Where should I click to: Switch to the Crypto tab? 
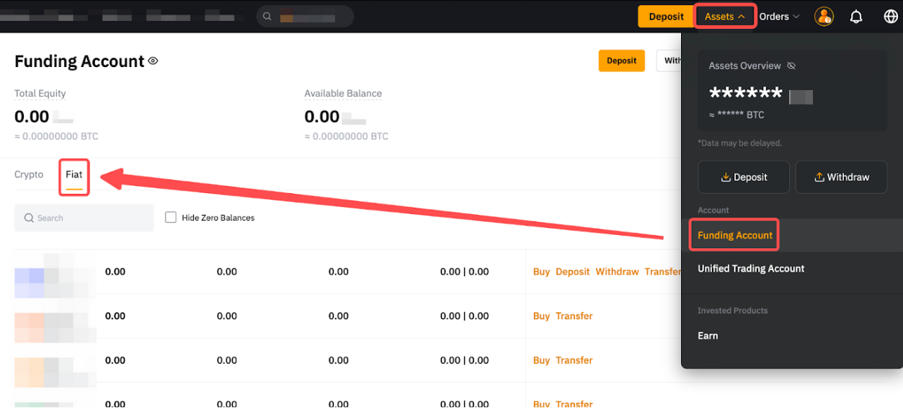[x=29, y=174]
